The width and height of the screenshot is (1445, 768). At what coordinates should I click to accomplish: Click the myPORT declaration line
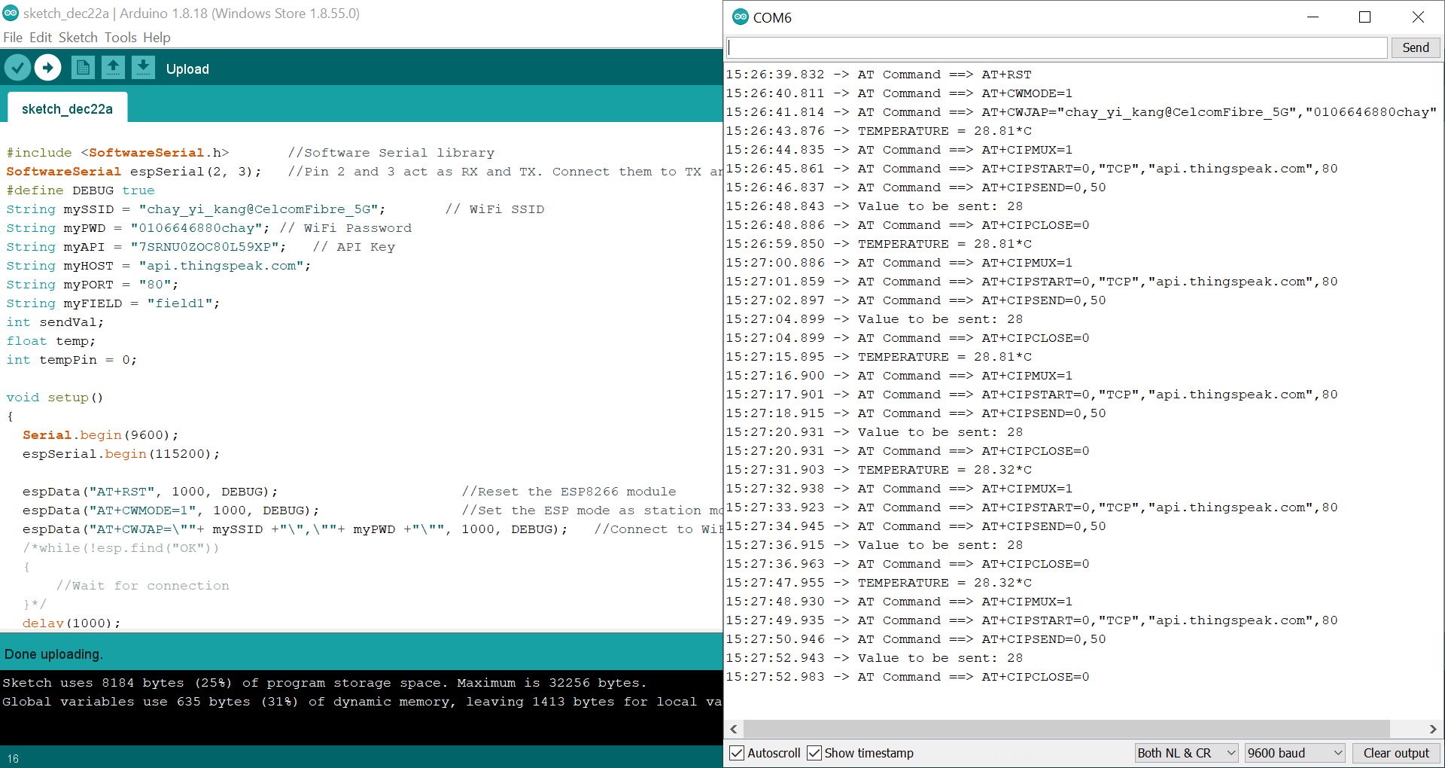coord(93,285)
